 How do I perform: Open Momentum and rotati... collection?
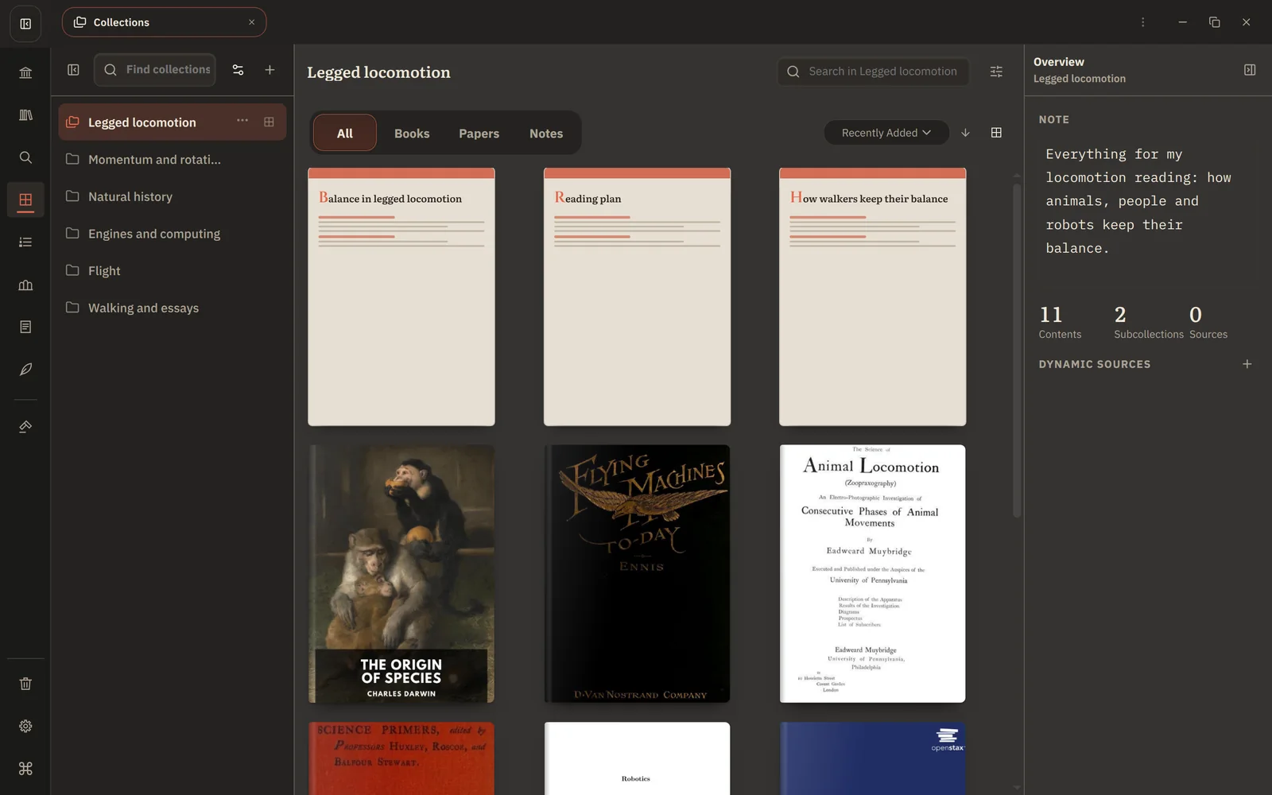click(172, 160)
